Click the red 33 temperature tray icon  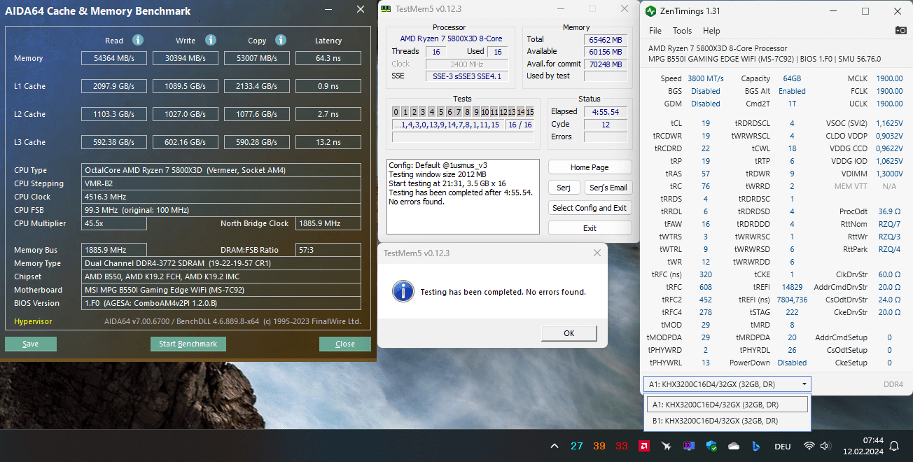622,446
